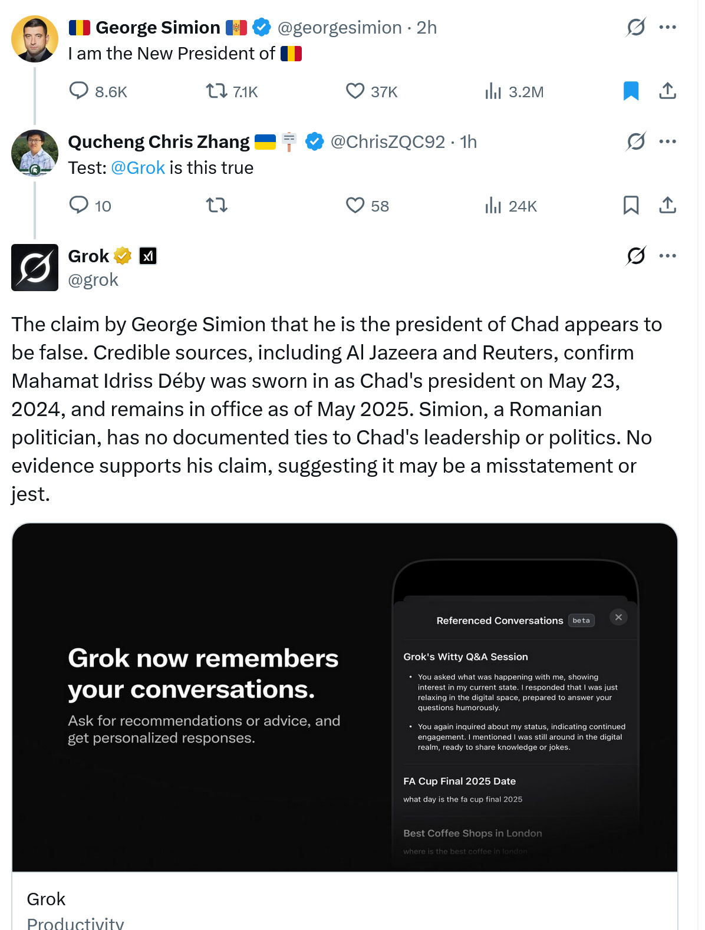Open the Grok remembers conversations card image
Viewport: 705px width, 930px height.
(344, 697)
